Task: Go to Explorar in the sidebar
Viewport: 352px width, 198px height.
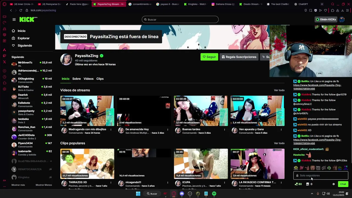Action: point(24,38)
